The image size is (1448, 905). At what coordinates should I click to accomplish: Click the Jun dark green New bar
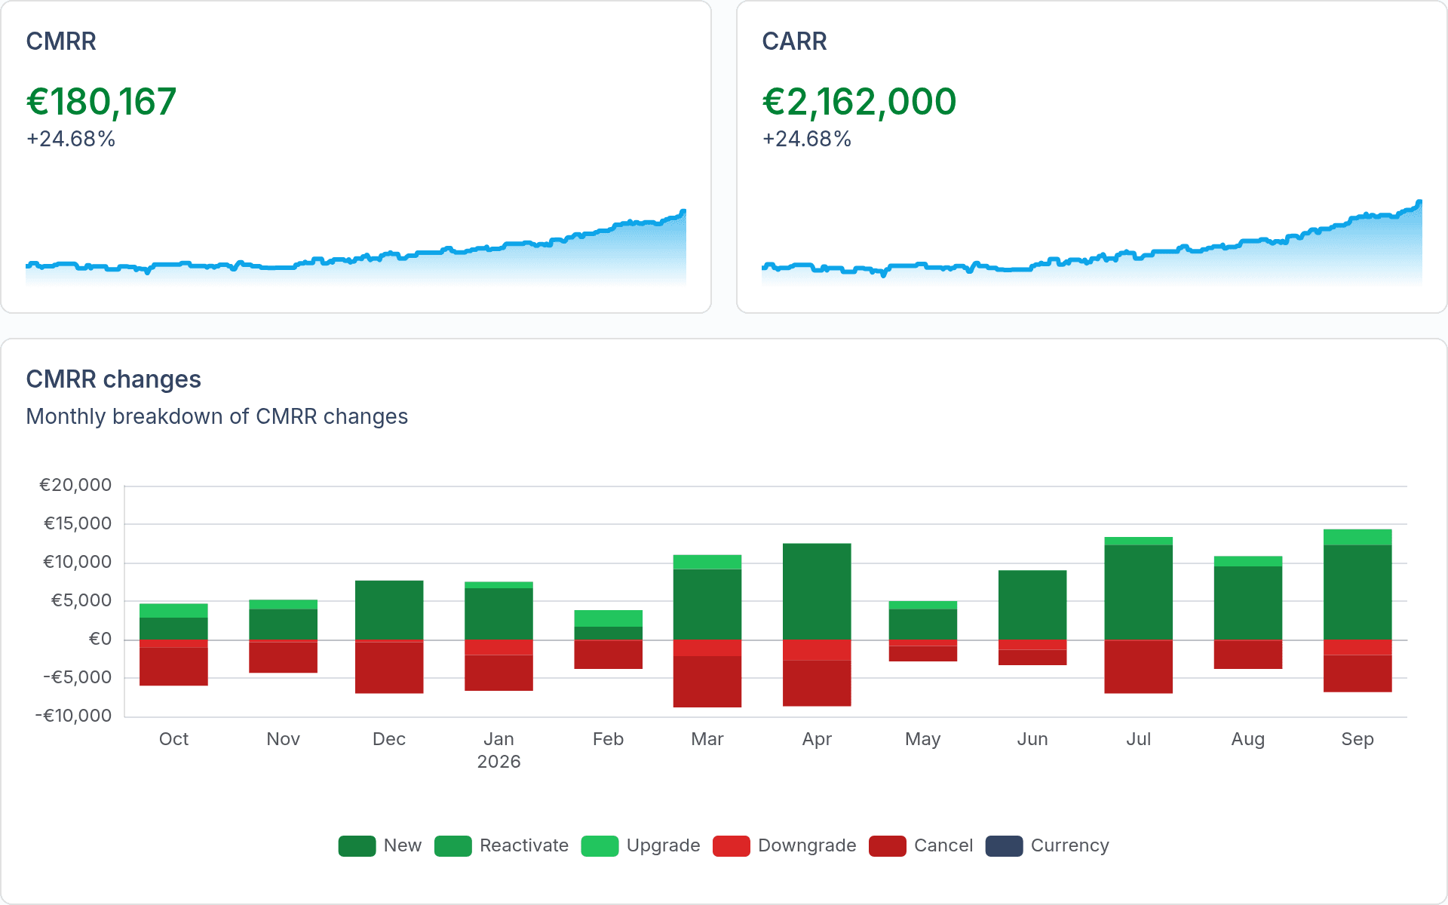click(x=1032, y=605)
